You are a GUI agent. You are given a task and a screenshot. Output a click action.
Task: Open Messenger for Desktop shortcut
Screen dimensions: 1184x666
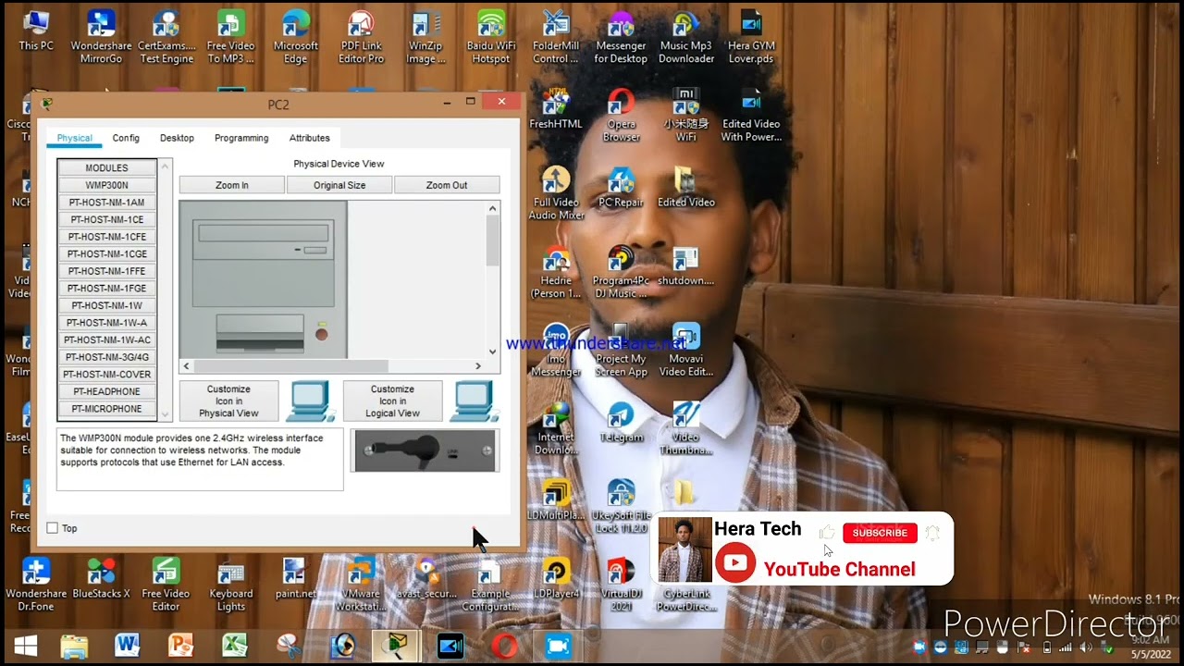[x=621, y=37]
